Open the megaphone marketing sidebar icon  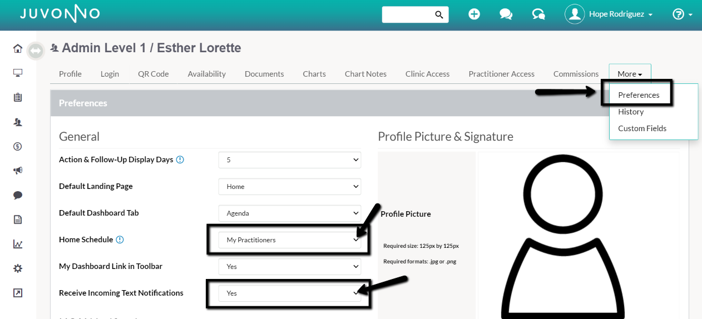(x=18, y=171)
